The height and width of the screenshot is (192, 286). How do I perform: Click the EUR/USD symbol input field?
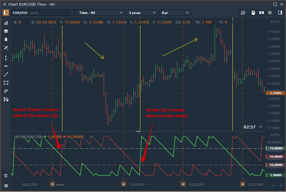pos(40,13)
